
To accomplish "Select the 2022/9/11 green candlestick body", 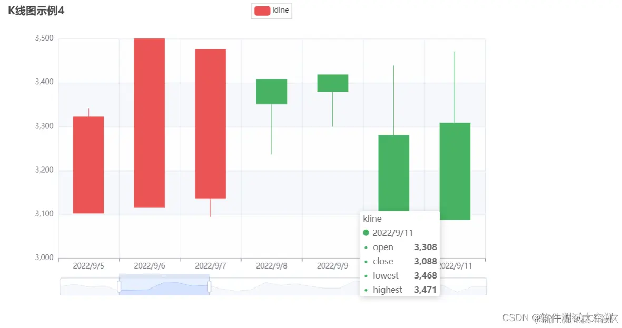I will (x=455, y=171).
